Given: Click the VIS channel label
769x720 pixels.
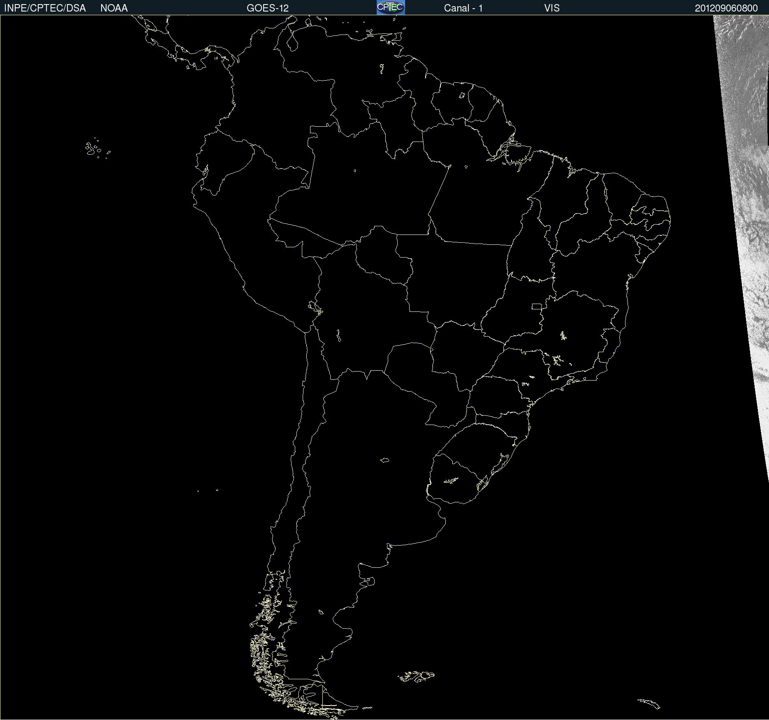Looking at the screenshot, I should coord(552,8).
